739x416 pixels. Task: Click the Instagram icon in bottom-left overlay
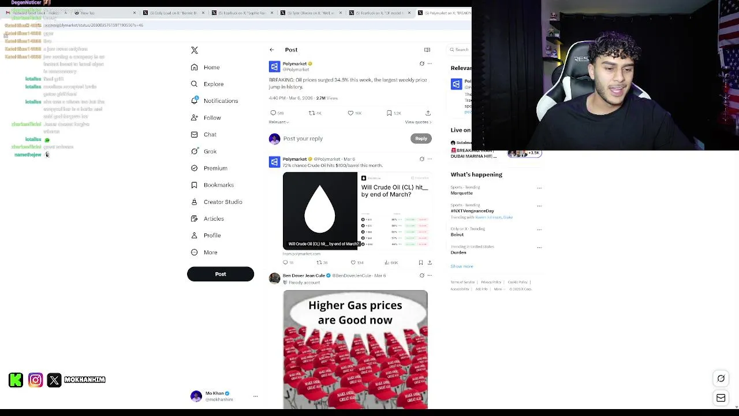[x=35, y=380]
